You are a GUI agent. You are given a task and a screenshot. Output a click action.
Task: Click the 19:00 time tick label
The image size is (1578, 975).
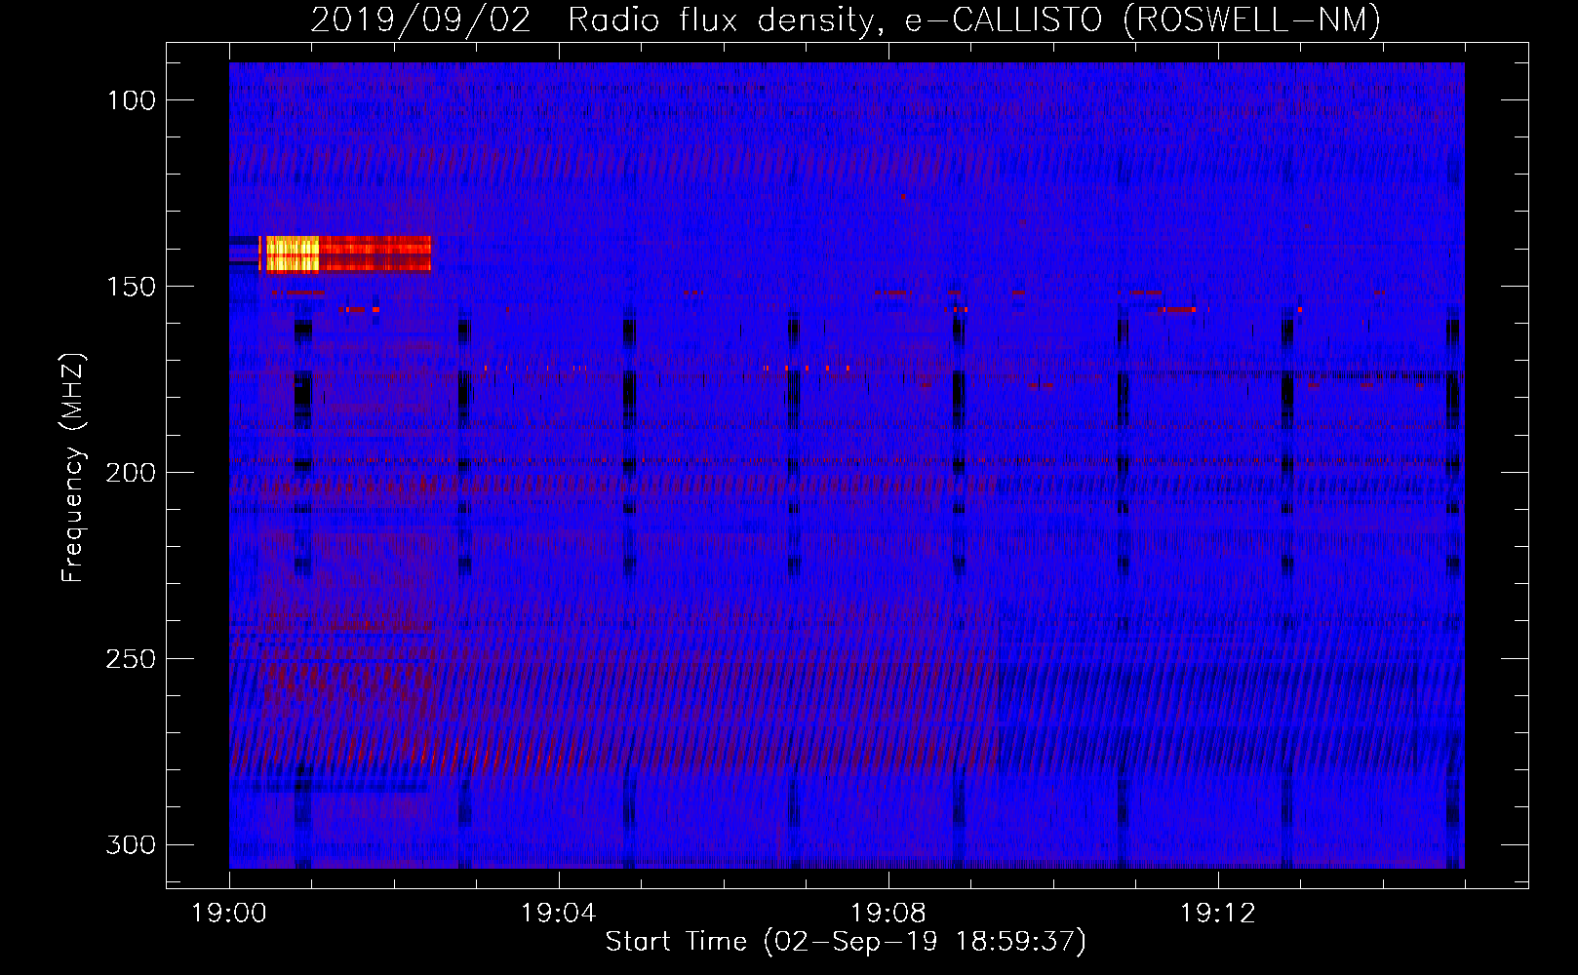click(229, 914)
